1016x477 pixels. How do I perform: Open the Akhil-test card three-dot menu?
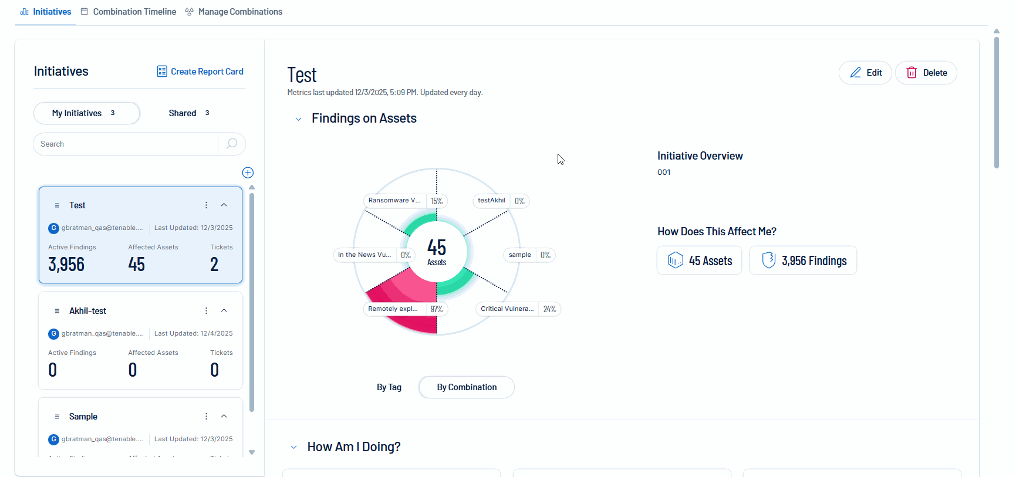[206, 311]
